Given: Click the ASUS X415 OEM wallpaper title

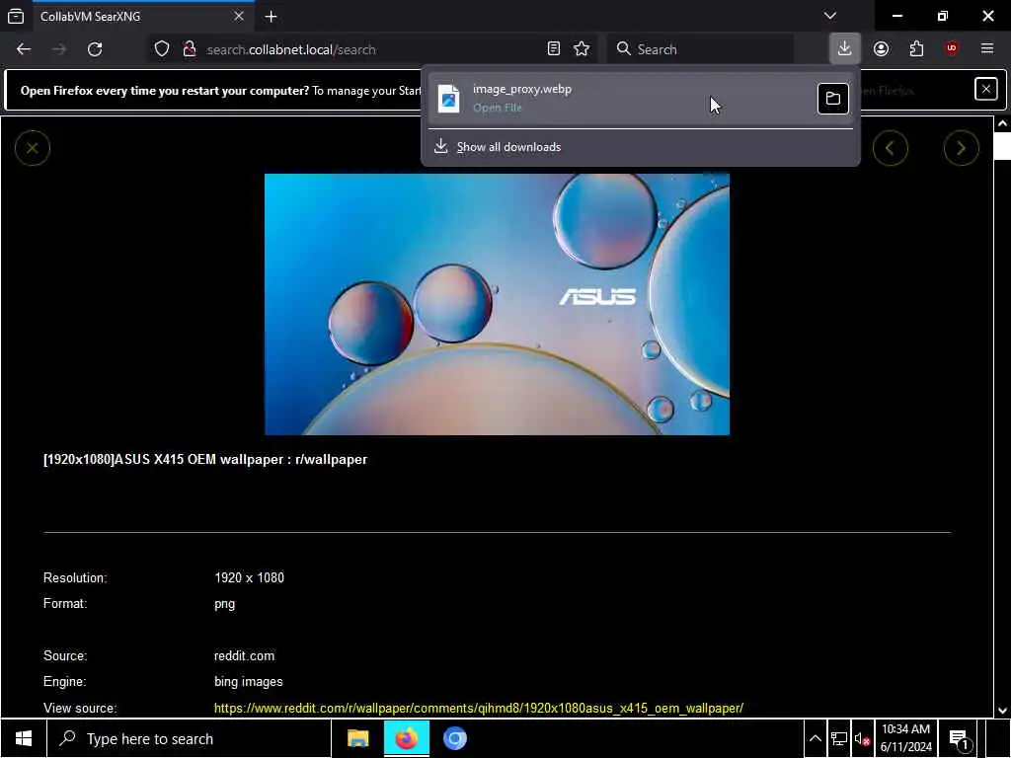Looking at the screenshot, I should tap(205, 460).
